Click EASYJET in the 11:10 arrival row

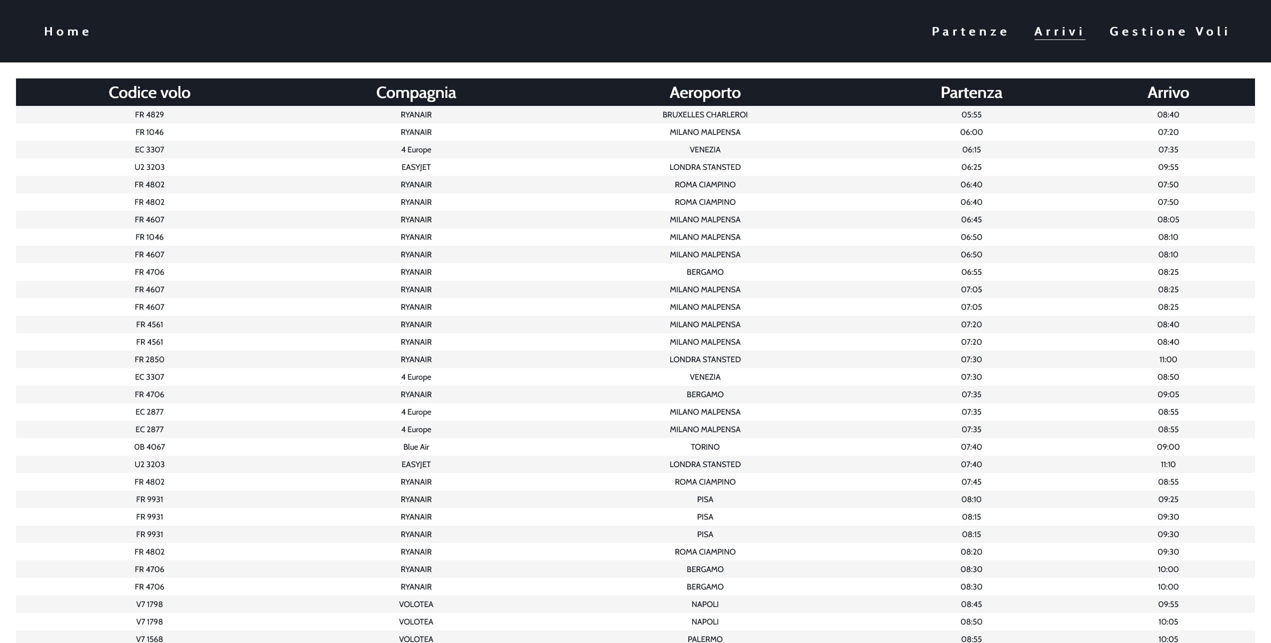point(416,464)
